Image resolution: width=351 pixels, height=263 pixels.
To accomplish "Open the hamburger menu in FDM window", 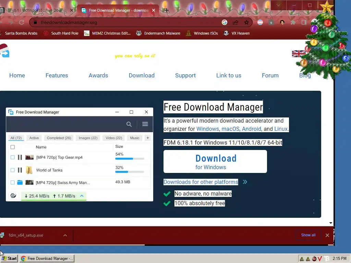I will pyautogui.click(x=145, y=124).
